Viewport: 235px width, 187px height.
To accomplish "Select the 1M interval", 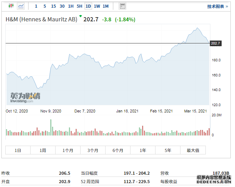I will (x=106, y=6).
